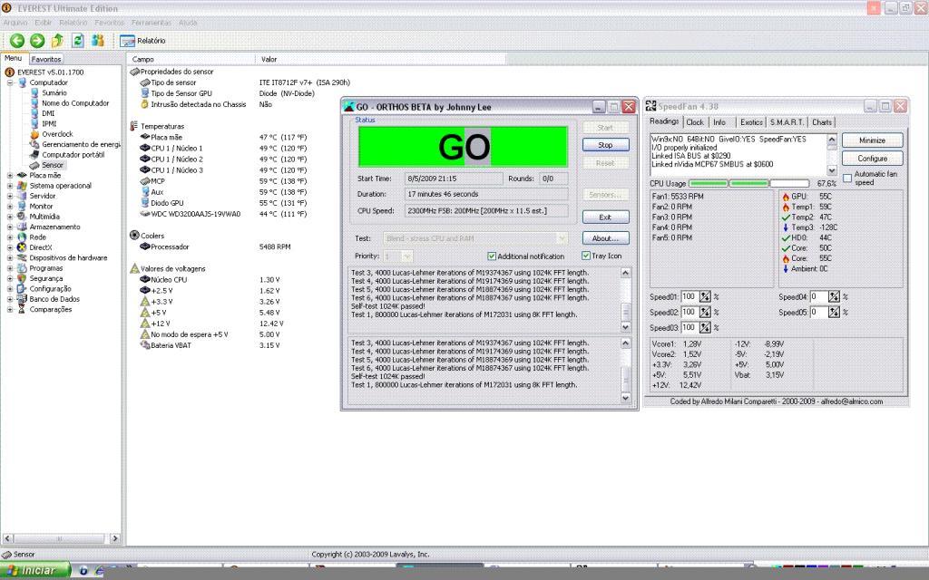Switch to SpeedFan Clock tab

click(x=695, y=122)
